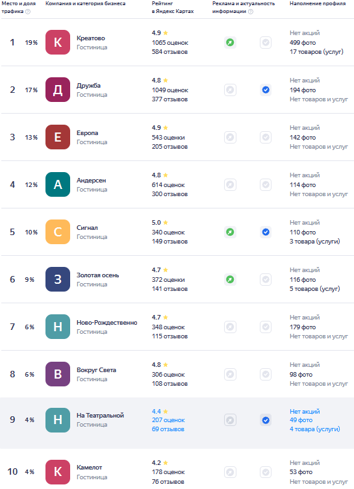354x489 pixels.
Task: Click the blue verified checkmark for Дружба
Action: pyautogui.click(x=266, y=90)
